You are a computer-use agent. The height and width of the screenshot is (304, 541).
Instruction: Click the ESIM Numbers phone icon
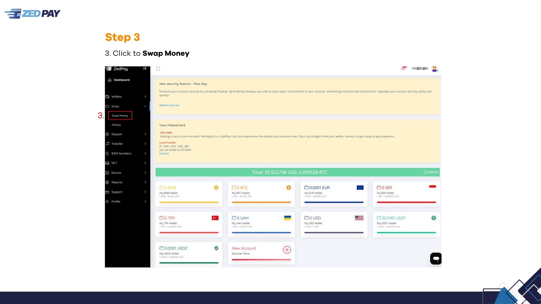(107, 153)
